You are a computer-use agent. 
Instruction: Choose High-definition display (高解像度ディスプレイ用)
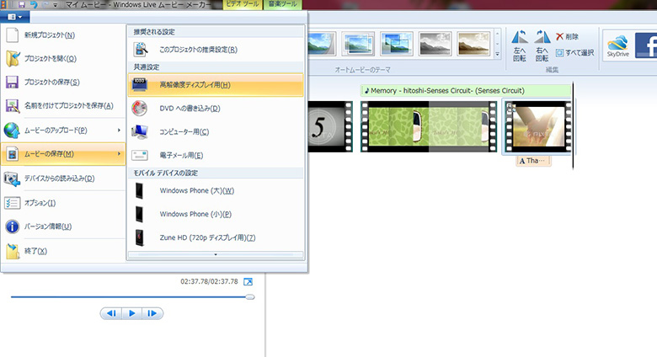(216, 85)
